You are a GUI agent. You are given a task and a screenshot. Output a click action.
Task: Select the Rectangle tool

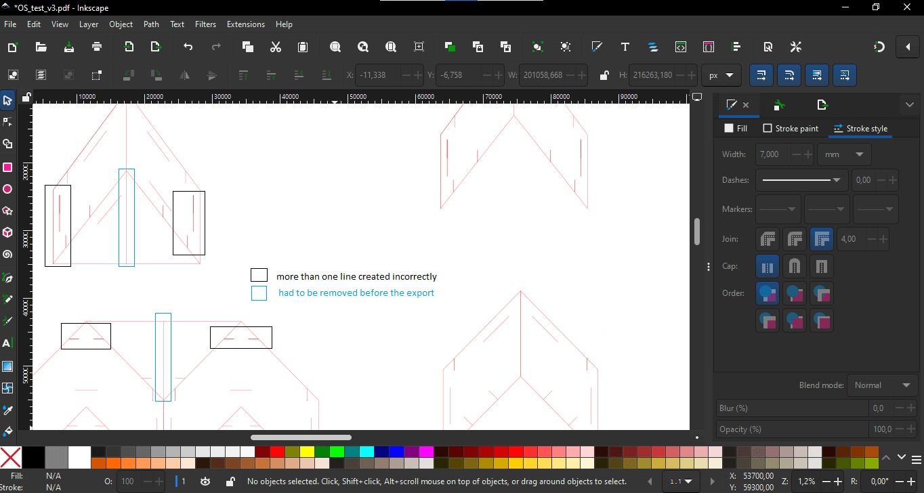7,167
